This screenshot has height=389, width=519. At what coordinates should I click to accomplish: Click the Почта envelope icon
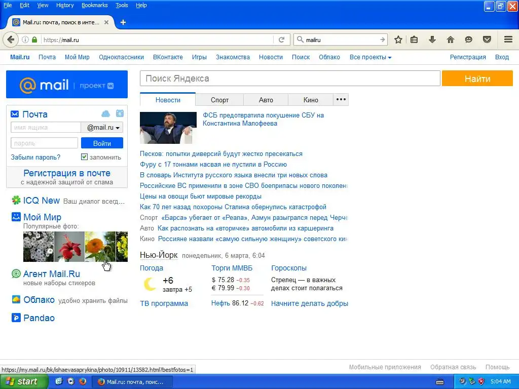[15, 114]
